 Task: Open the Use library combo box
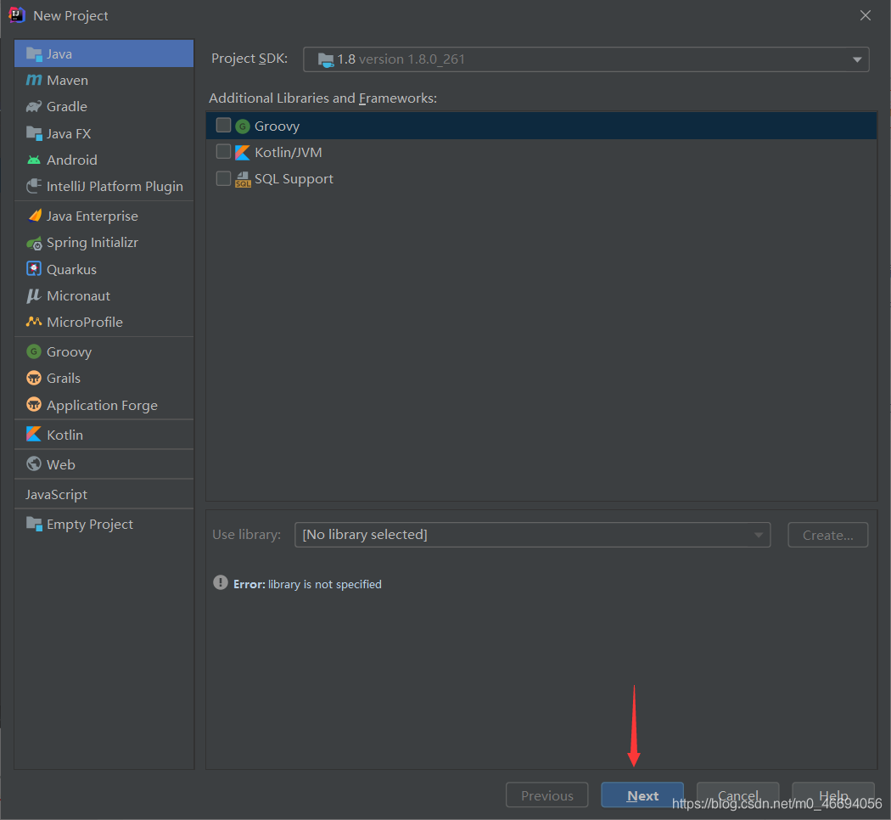pos(532,535)
